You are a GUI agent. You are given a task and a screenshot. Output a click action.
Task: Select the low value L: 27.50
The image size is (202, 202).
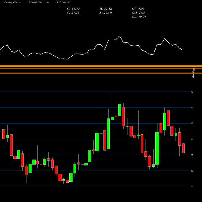coord(105,13)
